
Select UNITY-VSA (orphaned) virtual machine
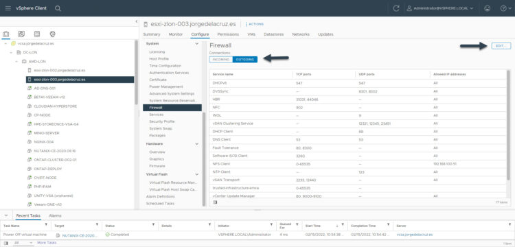53,196
